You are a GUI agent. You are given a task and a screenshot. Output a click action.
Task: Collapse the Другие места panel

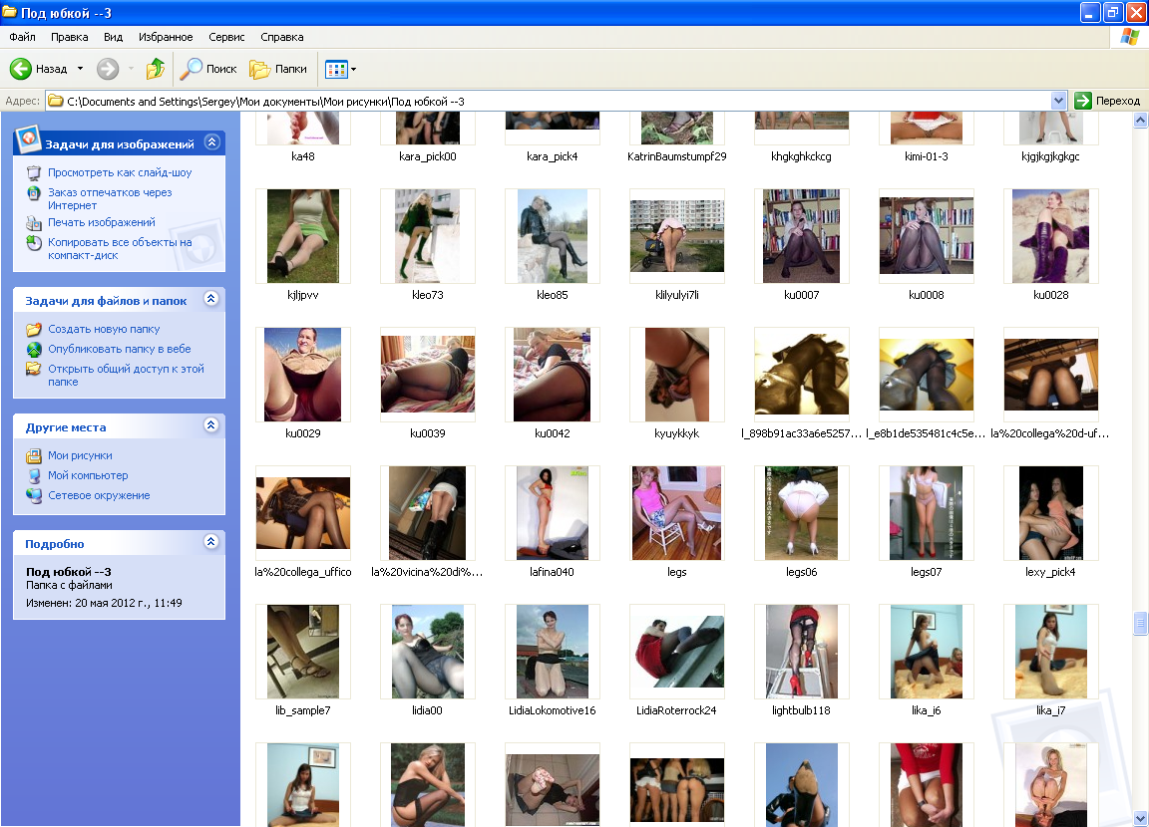click(x=211, y=425)
